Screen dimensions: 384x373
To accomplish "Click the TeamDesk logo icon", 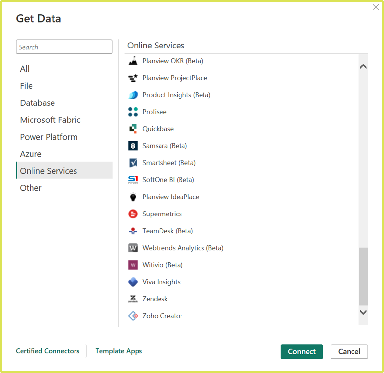I will (x=133, y=231).
